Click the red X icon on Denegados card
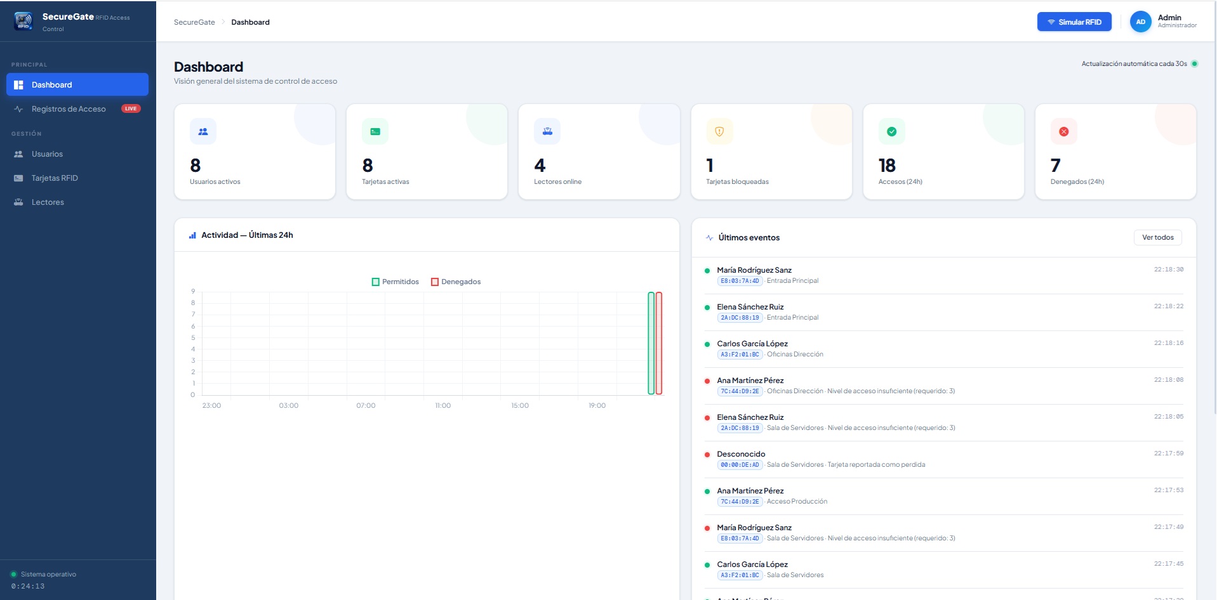The width and height of the screenshot is (1217, 600). point(1064,132)
